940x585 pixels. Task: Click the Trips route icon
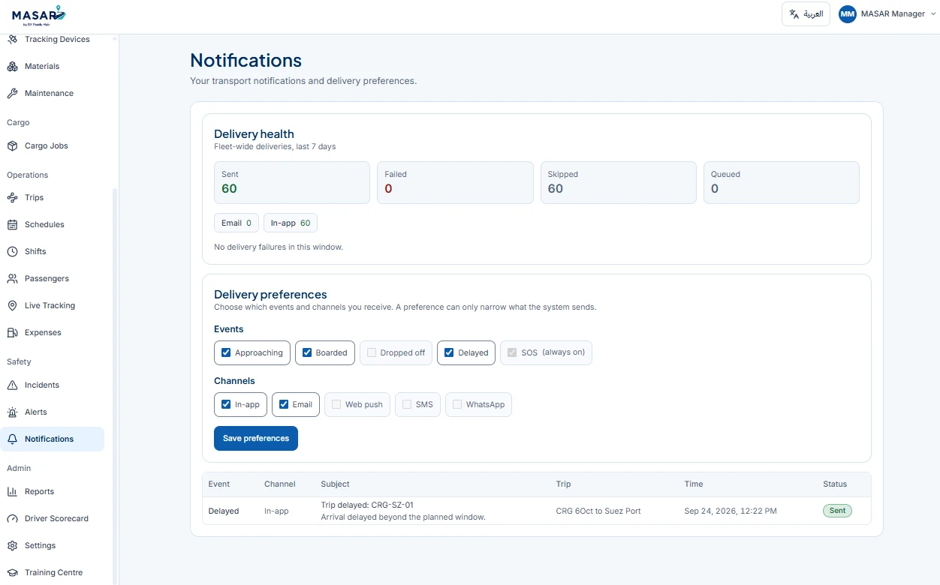coord(12,197)
